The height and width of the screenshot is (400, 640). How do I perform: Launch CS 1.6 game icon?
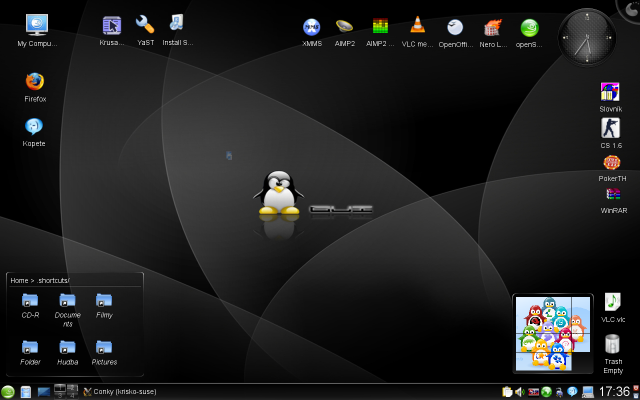[x=610, y=133]
